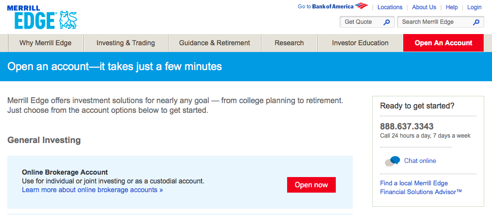Image resolution: width=492 pixels, height=215 pixels.
Task: Open the Investing & Trading menu
Action: point(126,43)
